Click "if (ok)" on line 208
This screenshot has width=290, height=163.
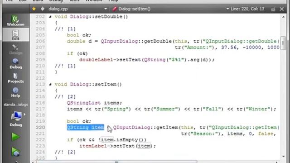77,53
